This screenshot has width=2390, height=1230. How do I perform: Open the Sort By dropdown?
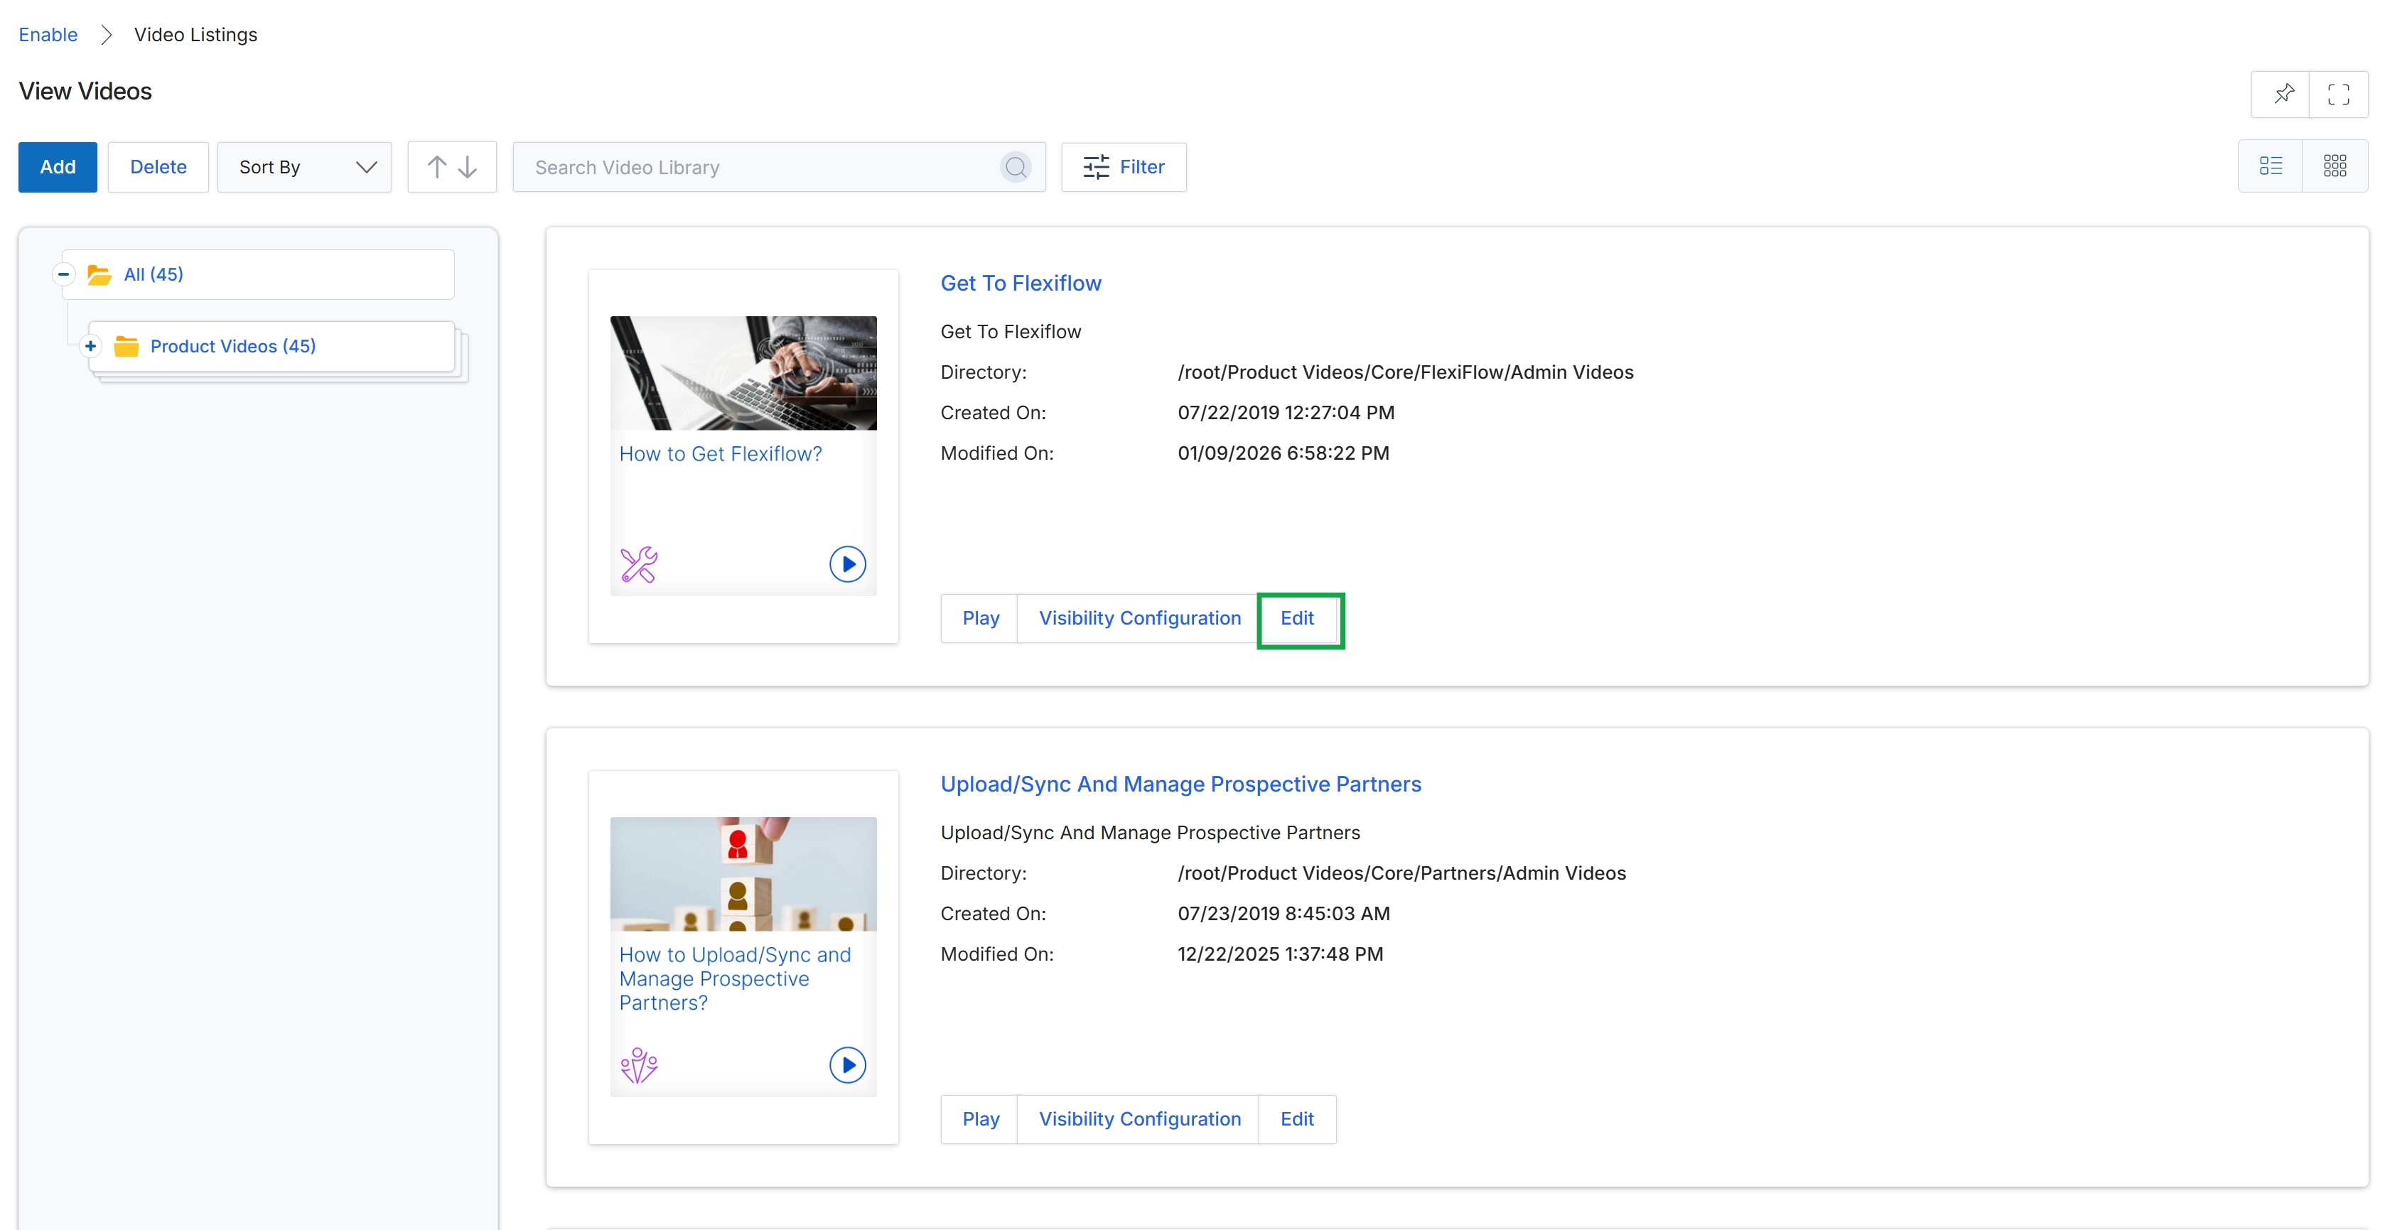click(304, 167)
